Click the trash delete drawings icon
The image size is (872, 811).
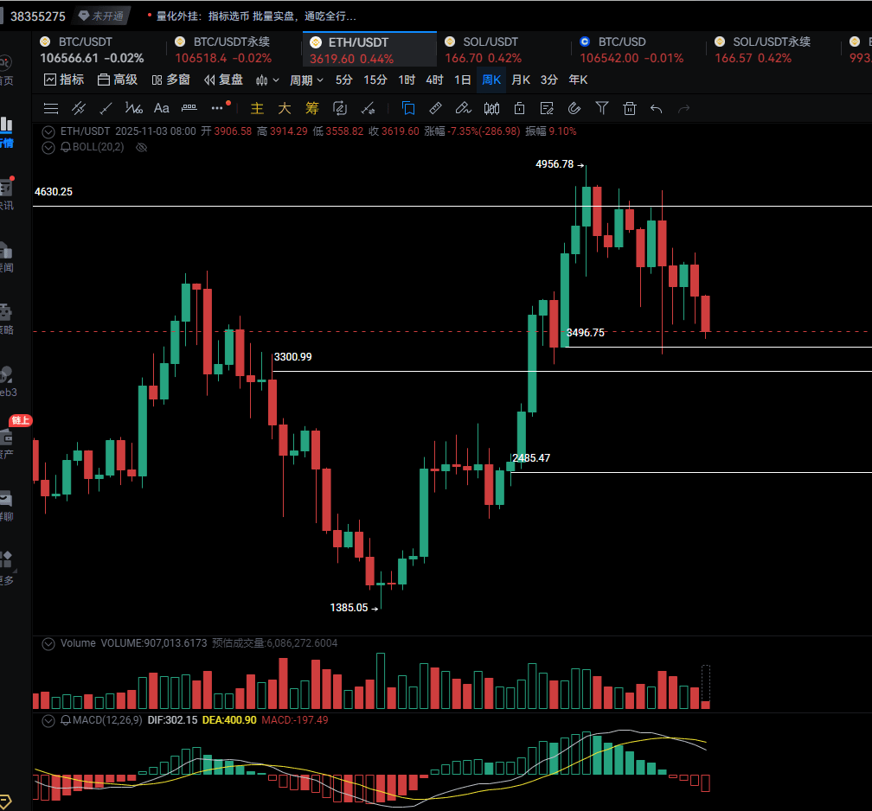[x=630, y=108]
